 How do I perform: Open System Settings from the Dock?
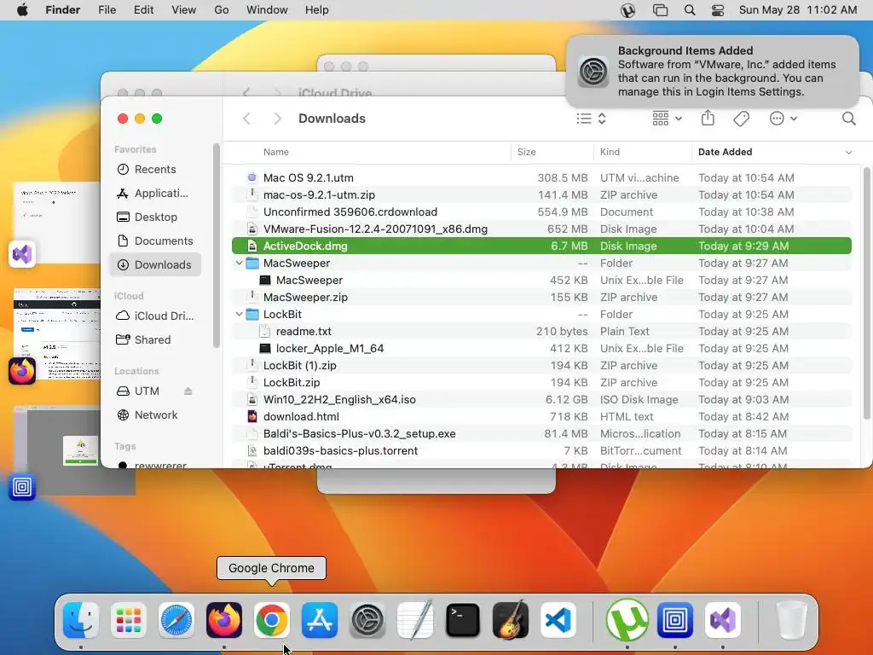pyautogui.click(x=367, y=619)
